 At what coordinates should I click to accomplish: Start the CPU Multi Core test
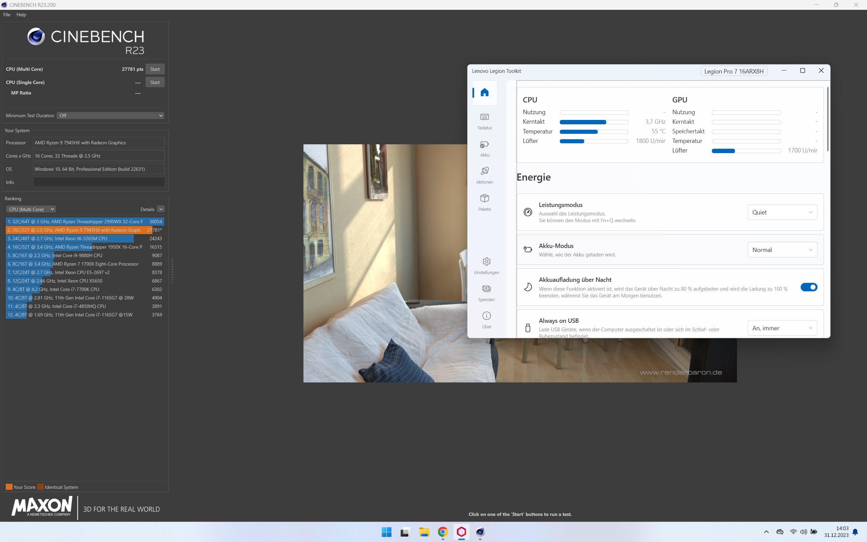155,69
